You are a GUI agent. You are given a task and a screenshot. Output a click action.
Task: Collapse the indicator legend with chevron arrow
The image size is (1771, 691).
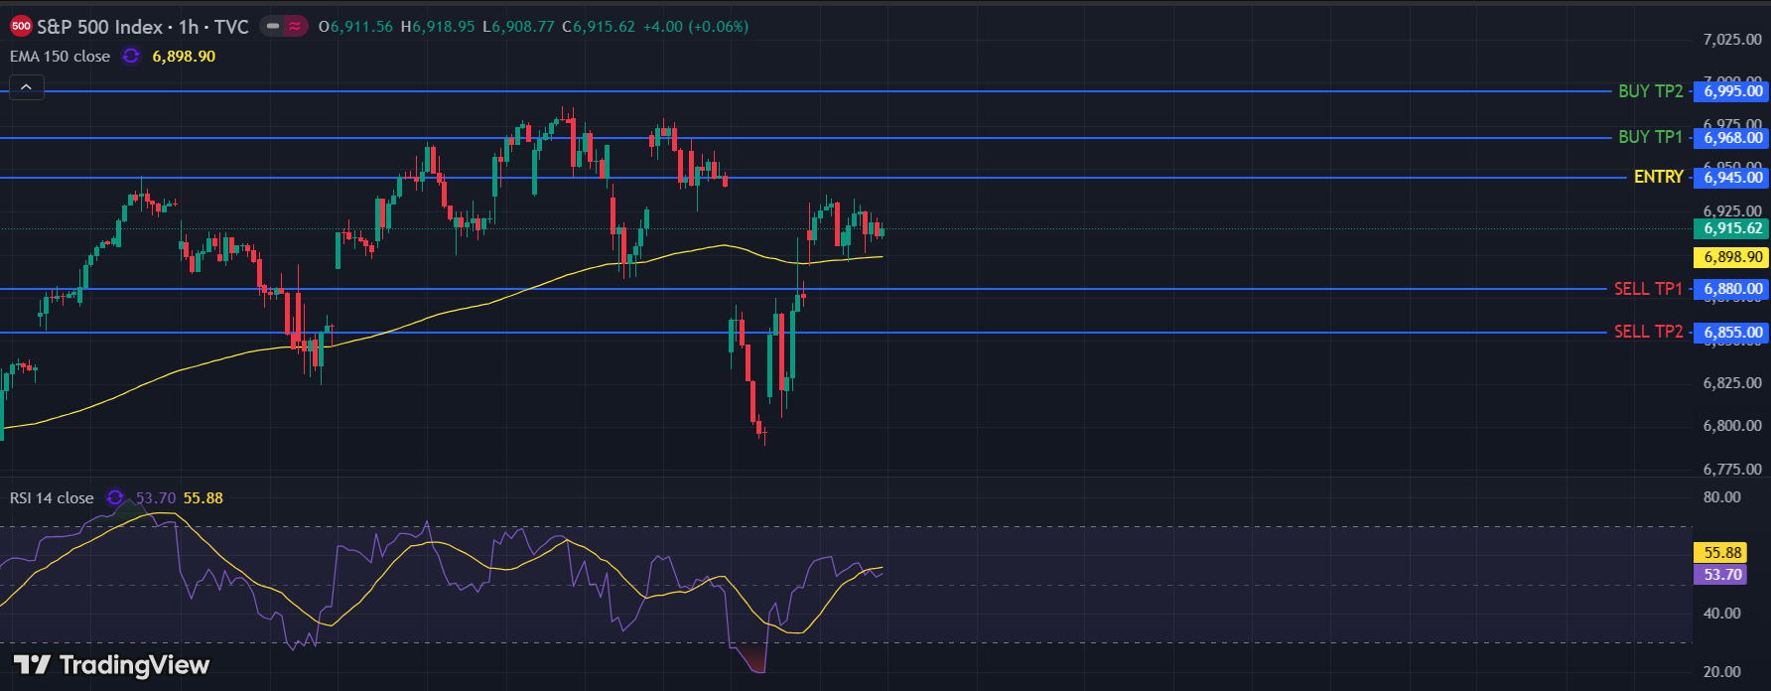[27, 87]
